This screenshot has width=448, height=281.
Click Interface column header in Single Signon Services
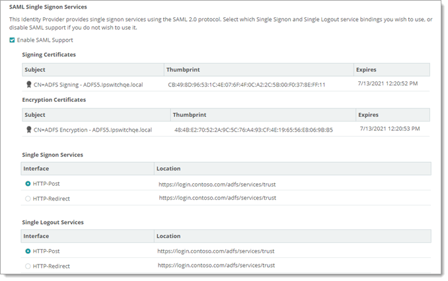[x=37, y=169]
